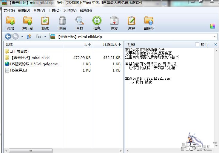219x153 pixels.
Task: Open the address path dropdown
Action: click(215, 37)
